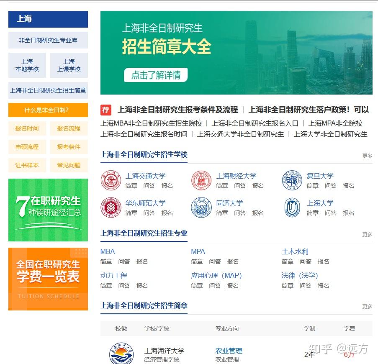The height and width of the screenshot is (364, 378).
Task: Open 上海非全日制研究生招生简章 sidebar link
Action: pyautogui.click(x=48, y=90)
